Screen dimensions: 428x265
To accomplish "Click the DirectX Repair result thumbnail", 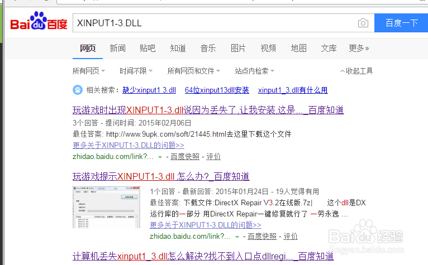I will coord(107,207).
